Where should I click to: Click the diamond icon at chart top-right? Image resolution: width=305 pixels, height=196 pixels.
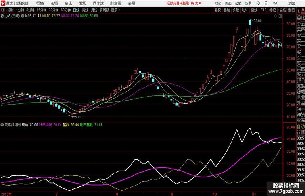point(276,16)
